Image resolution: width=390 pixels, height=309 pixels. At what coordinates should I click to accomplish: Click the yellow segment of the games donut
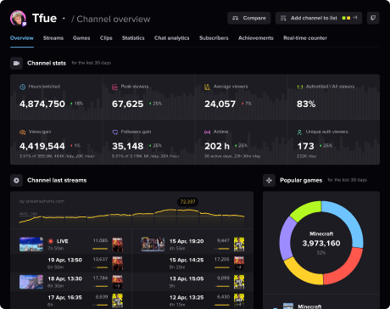(302, 273)
